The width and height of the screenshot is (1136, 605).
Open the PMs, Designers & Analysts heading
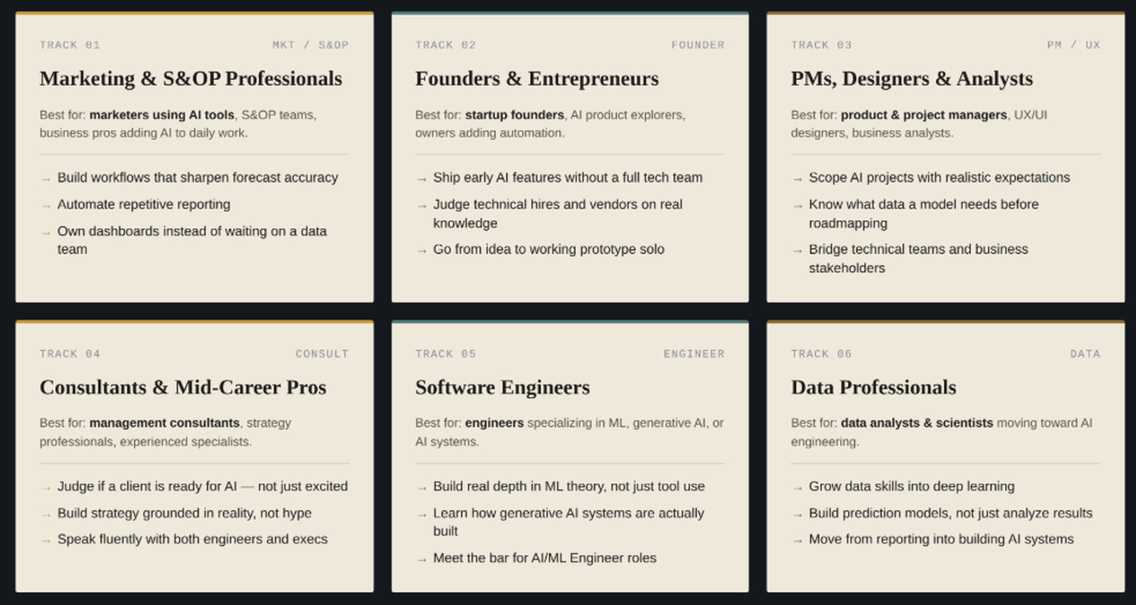tap(912, 79)
